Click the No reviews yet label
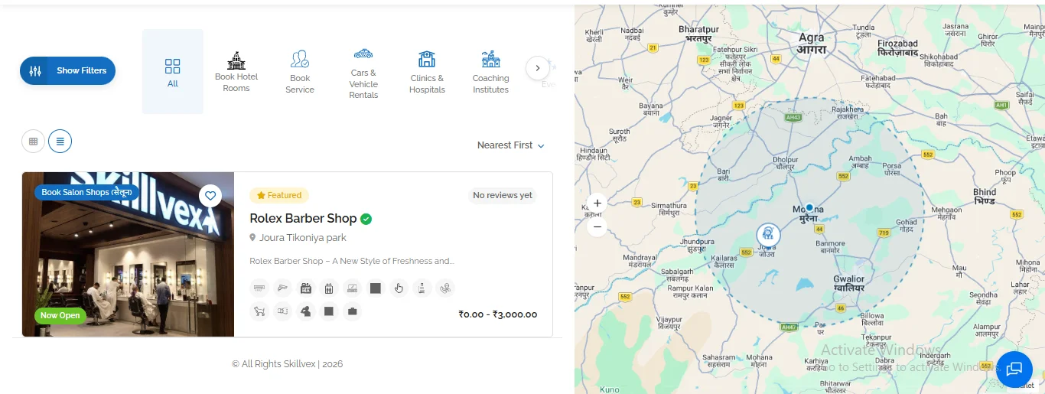 tap(503, 195)
